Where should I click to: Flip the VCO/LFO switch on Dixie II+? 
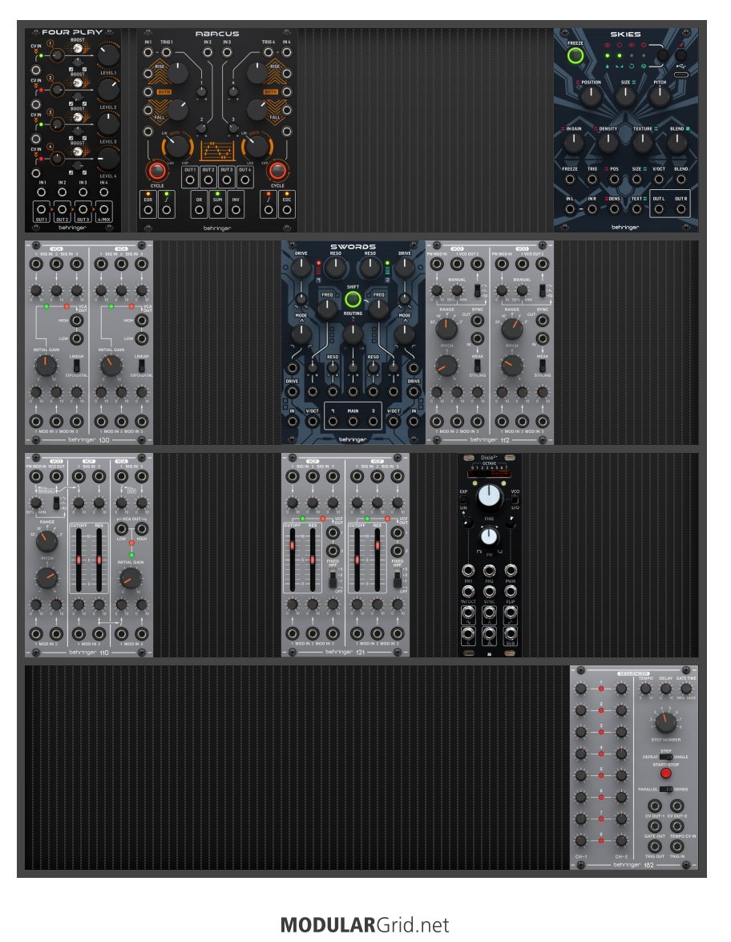tap(515, 500)
